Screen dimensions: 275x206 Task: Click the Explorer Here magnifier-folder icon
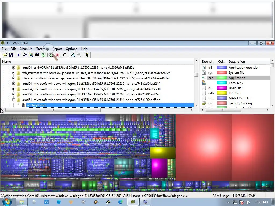coord(31,55)
